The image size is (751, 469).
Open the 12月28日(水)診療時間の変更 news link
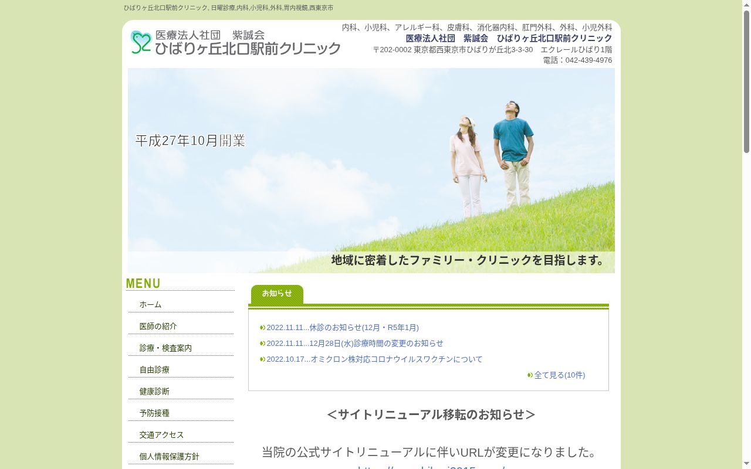click(355, 344)
